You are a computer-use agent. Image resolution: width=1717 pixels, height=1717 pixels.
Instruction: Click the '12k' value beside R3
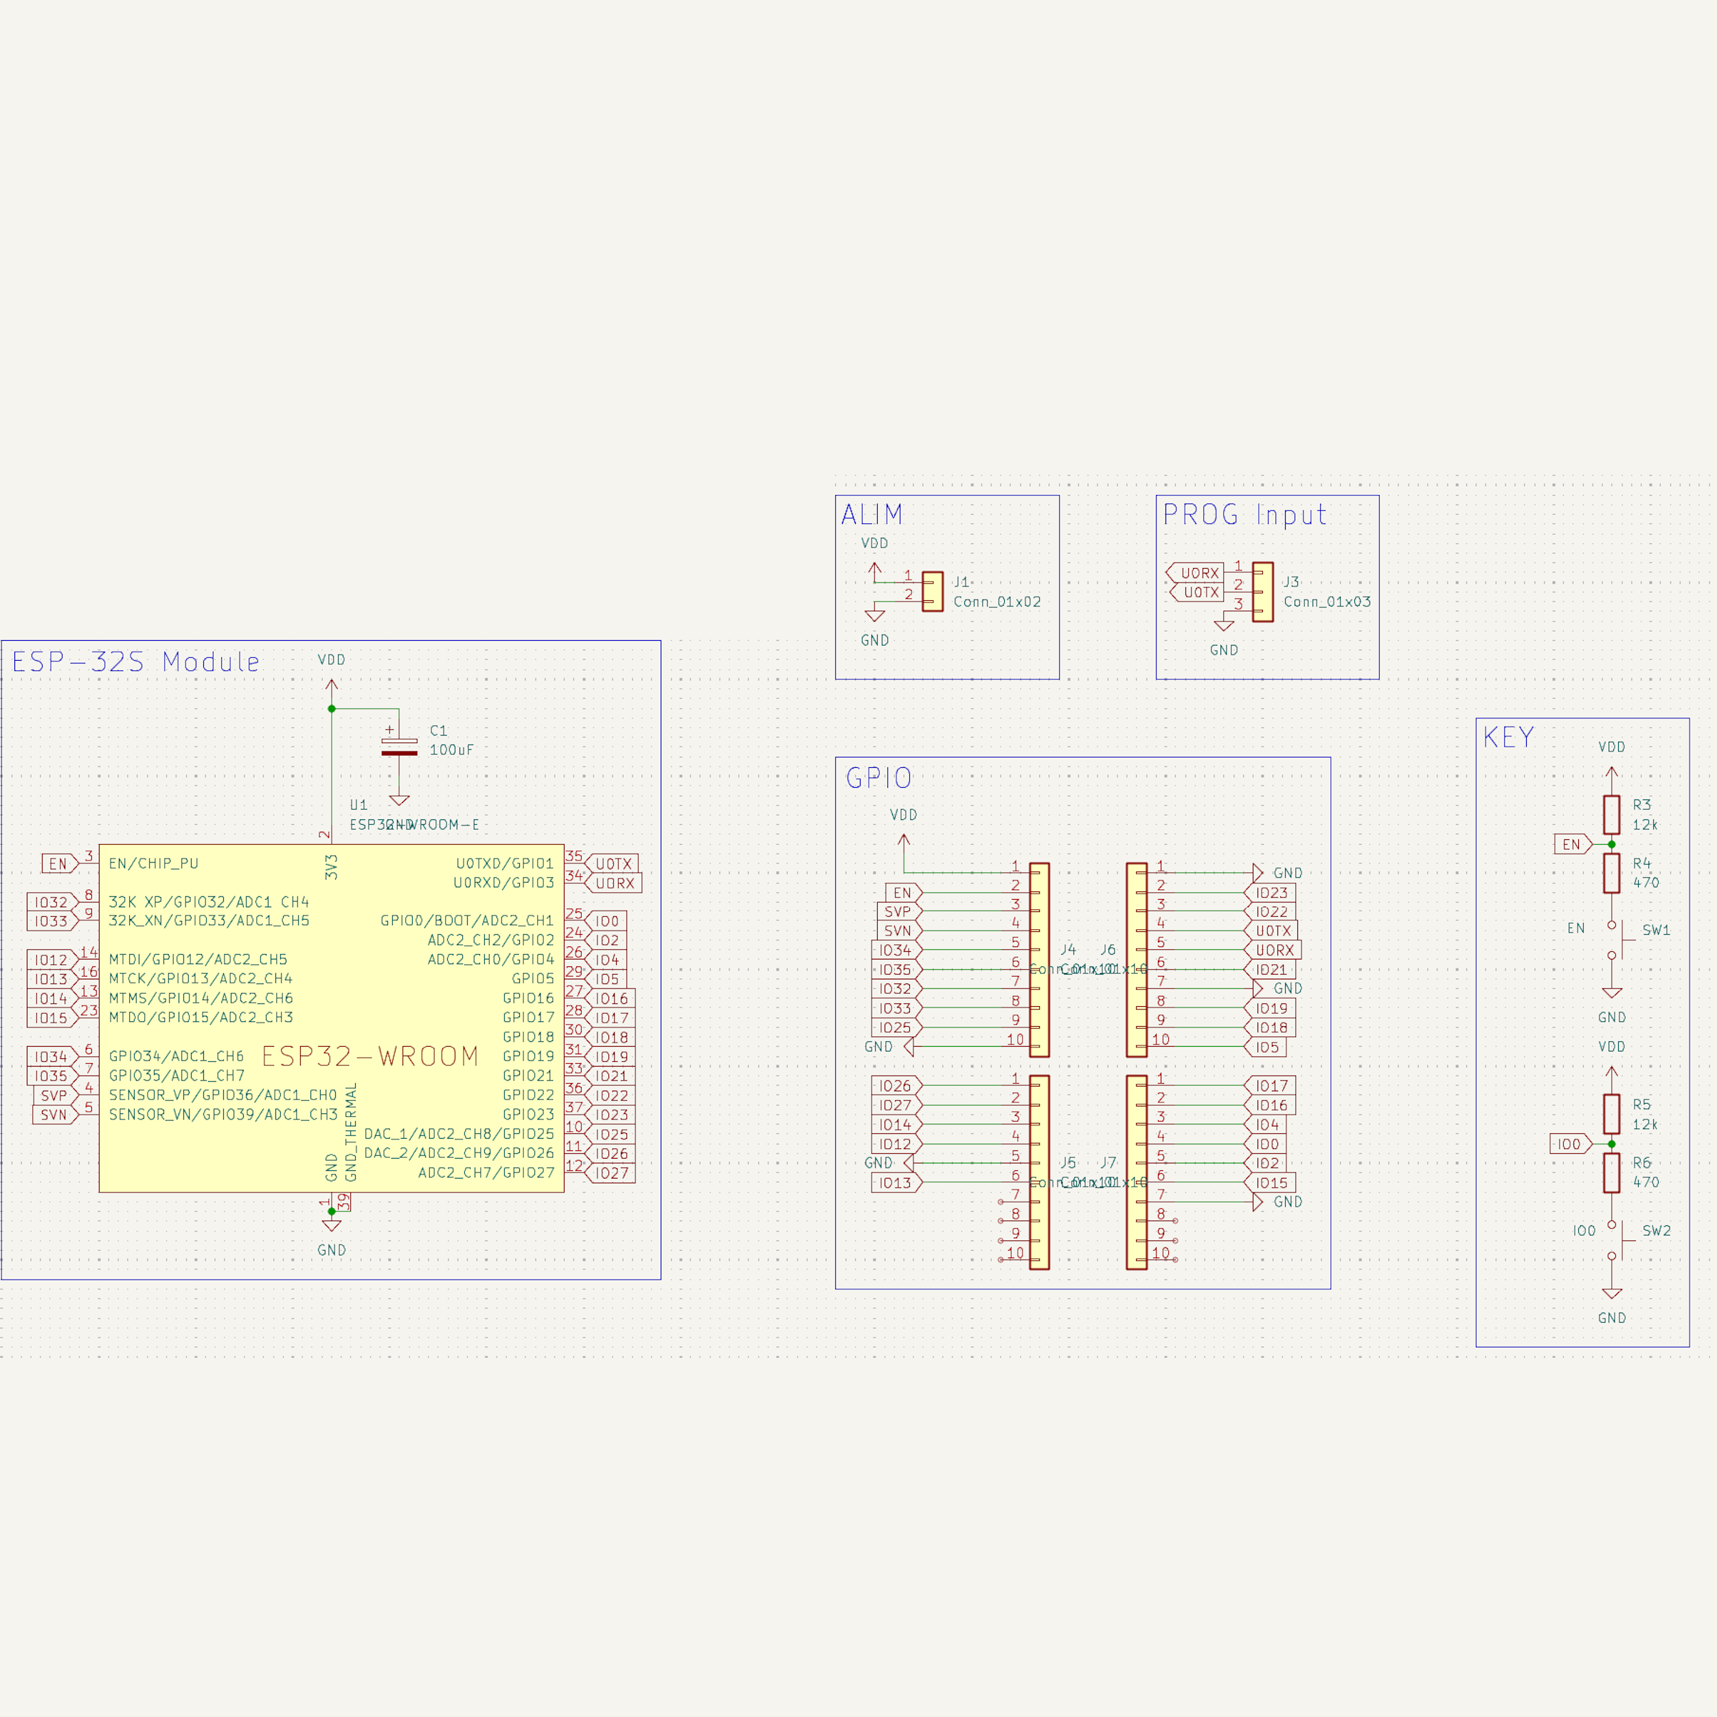1645,825
